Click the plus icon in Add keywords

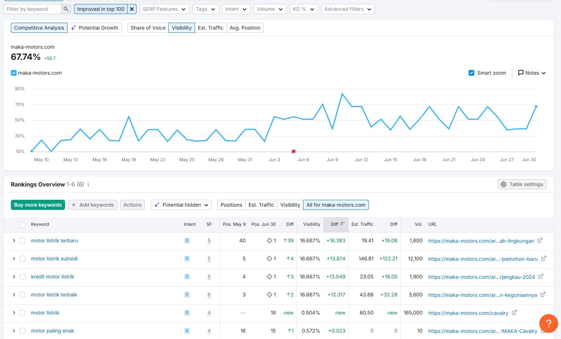(x=74, y=205)
